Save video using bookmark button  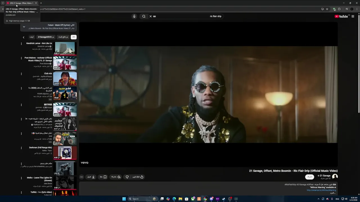coord(103,177)
